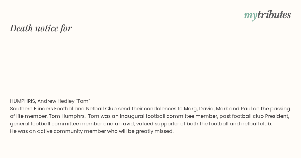This screenshot has height=158, width=301.
Task: Click the 'tributes' part of logo
Action: click(x=274, y=15)
